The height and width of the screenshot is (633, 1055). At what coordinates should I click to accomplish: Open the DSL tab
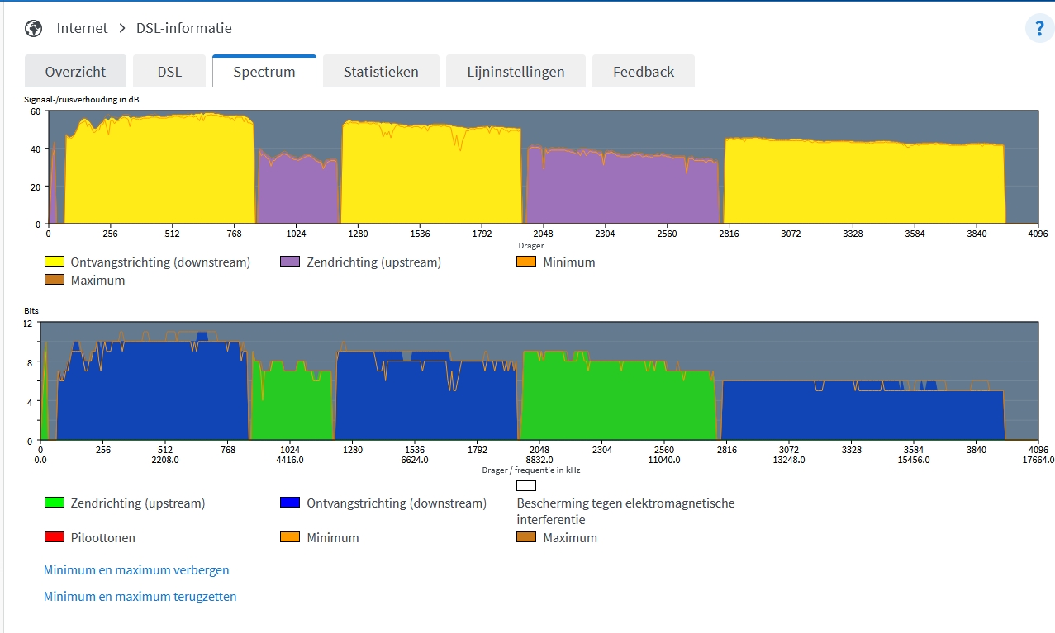pos(169,72)
